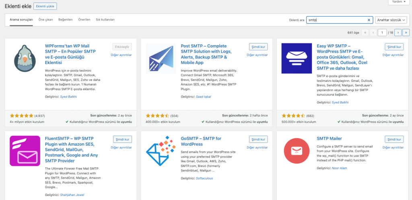Image resolution: width=412 pixels, height=200 pixels.
Task: Select the Sık kullanılan tab
Action: [x=105, y=20]
